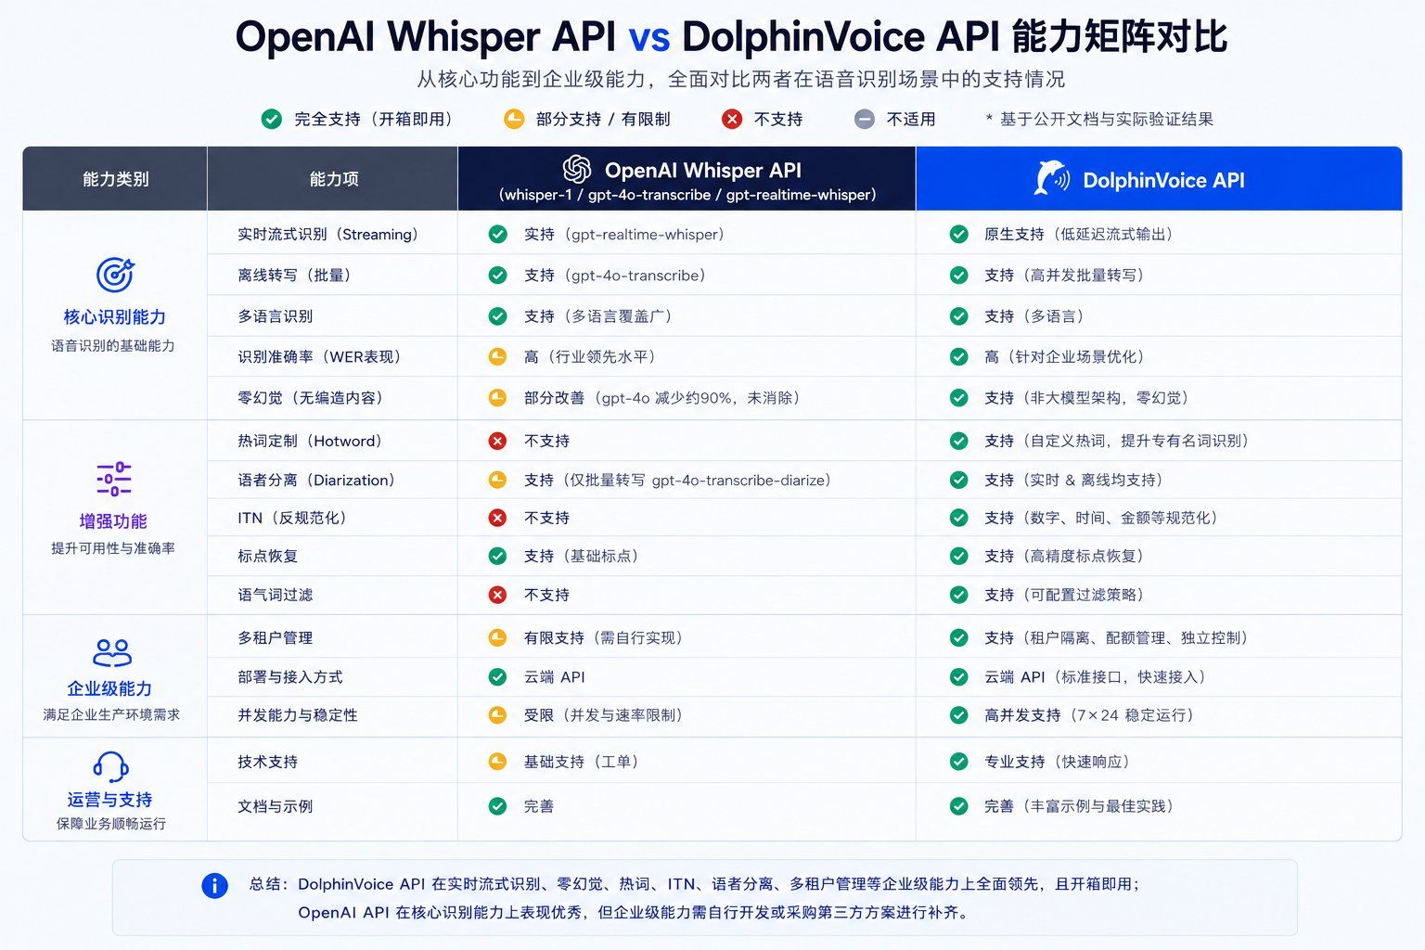Click the target icon above 核心识别能力
Screen dimensions: 1425x950
click(115, 275)
